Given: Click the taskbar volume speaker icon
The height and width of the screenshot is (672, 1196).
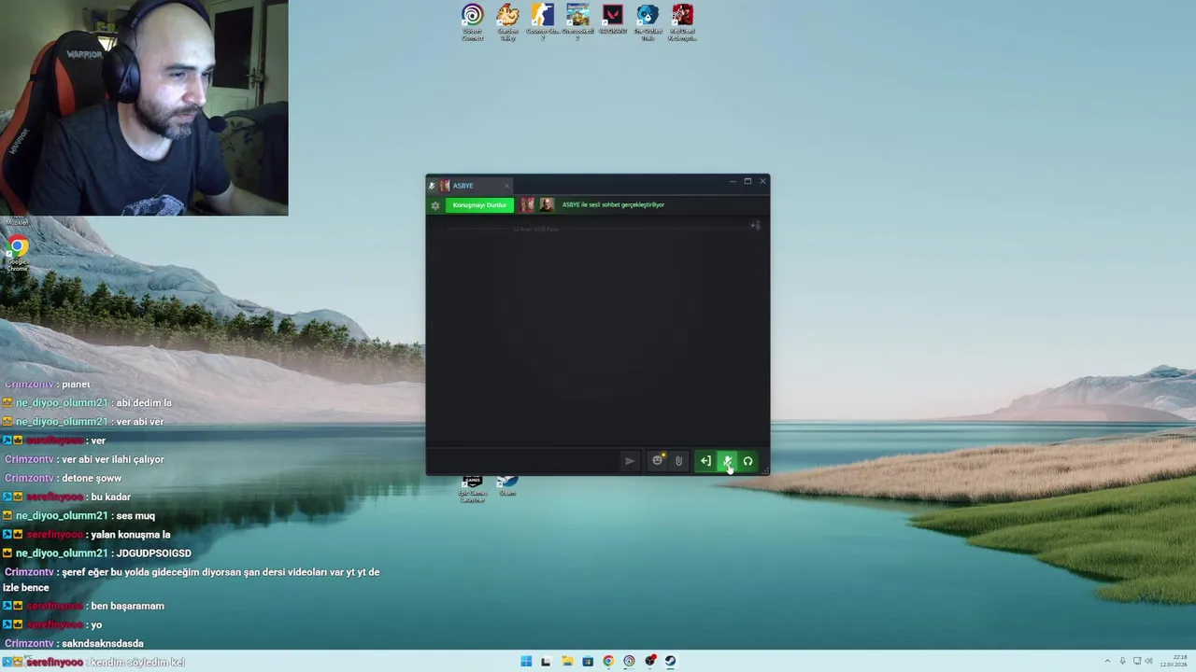Looking at the screenshot, I should [x=1148, y=662].
